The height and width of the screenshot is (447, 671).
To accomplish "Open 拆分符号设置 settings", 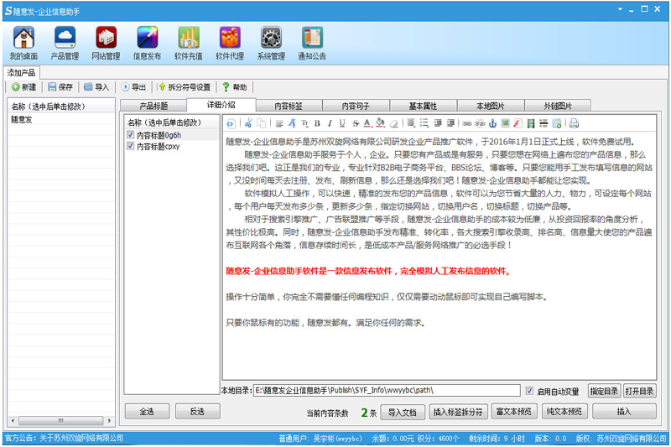I will [x=185, y=87].
